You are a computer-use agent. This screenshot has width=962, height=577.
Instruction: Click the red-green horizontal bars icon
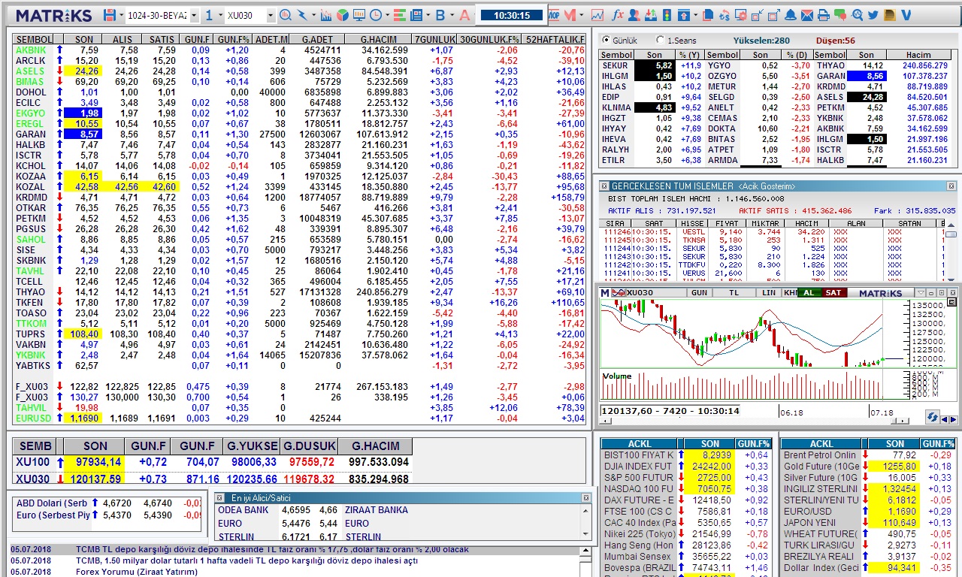coord(400,15)
